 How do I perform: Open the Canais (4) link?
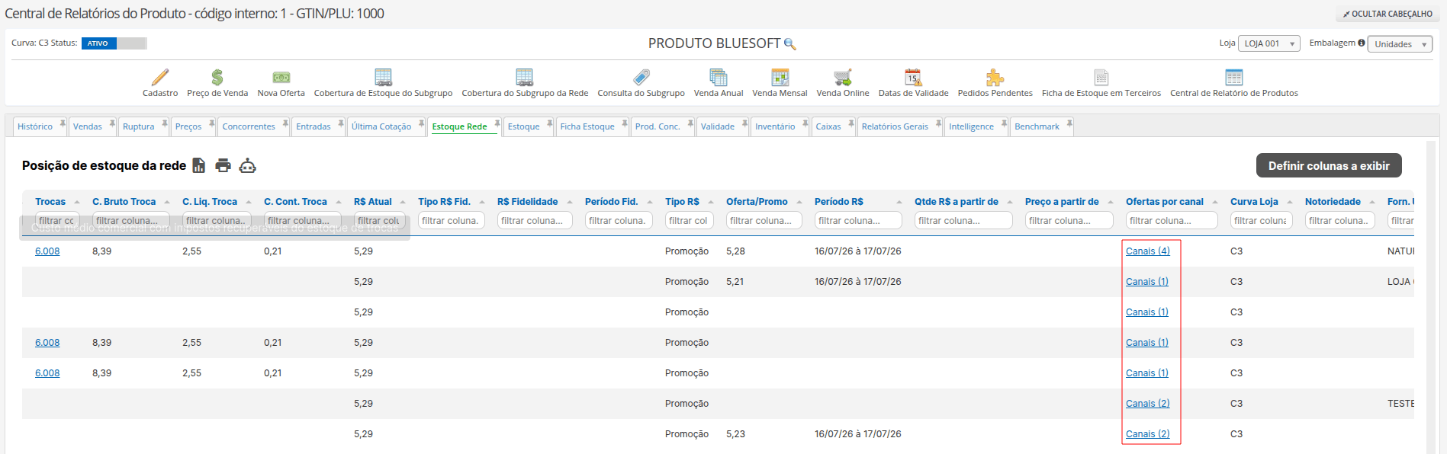(x=1147, y=251)
